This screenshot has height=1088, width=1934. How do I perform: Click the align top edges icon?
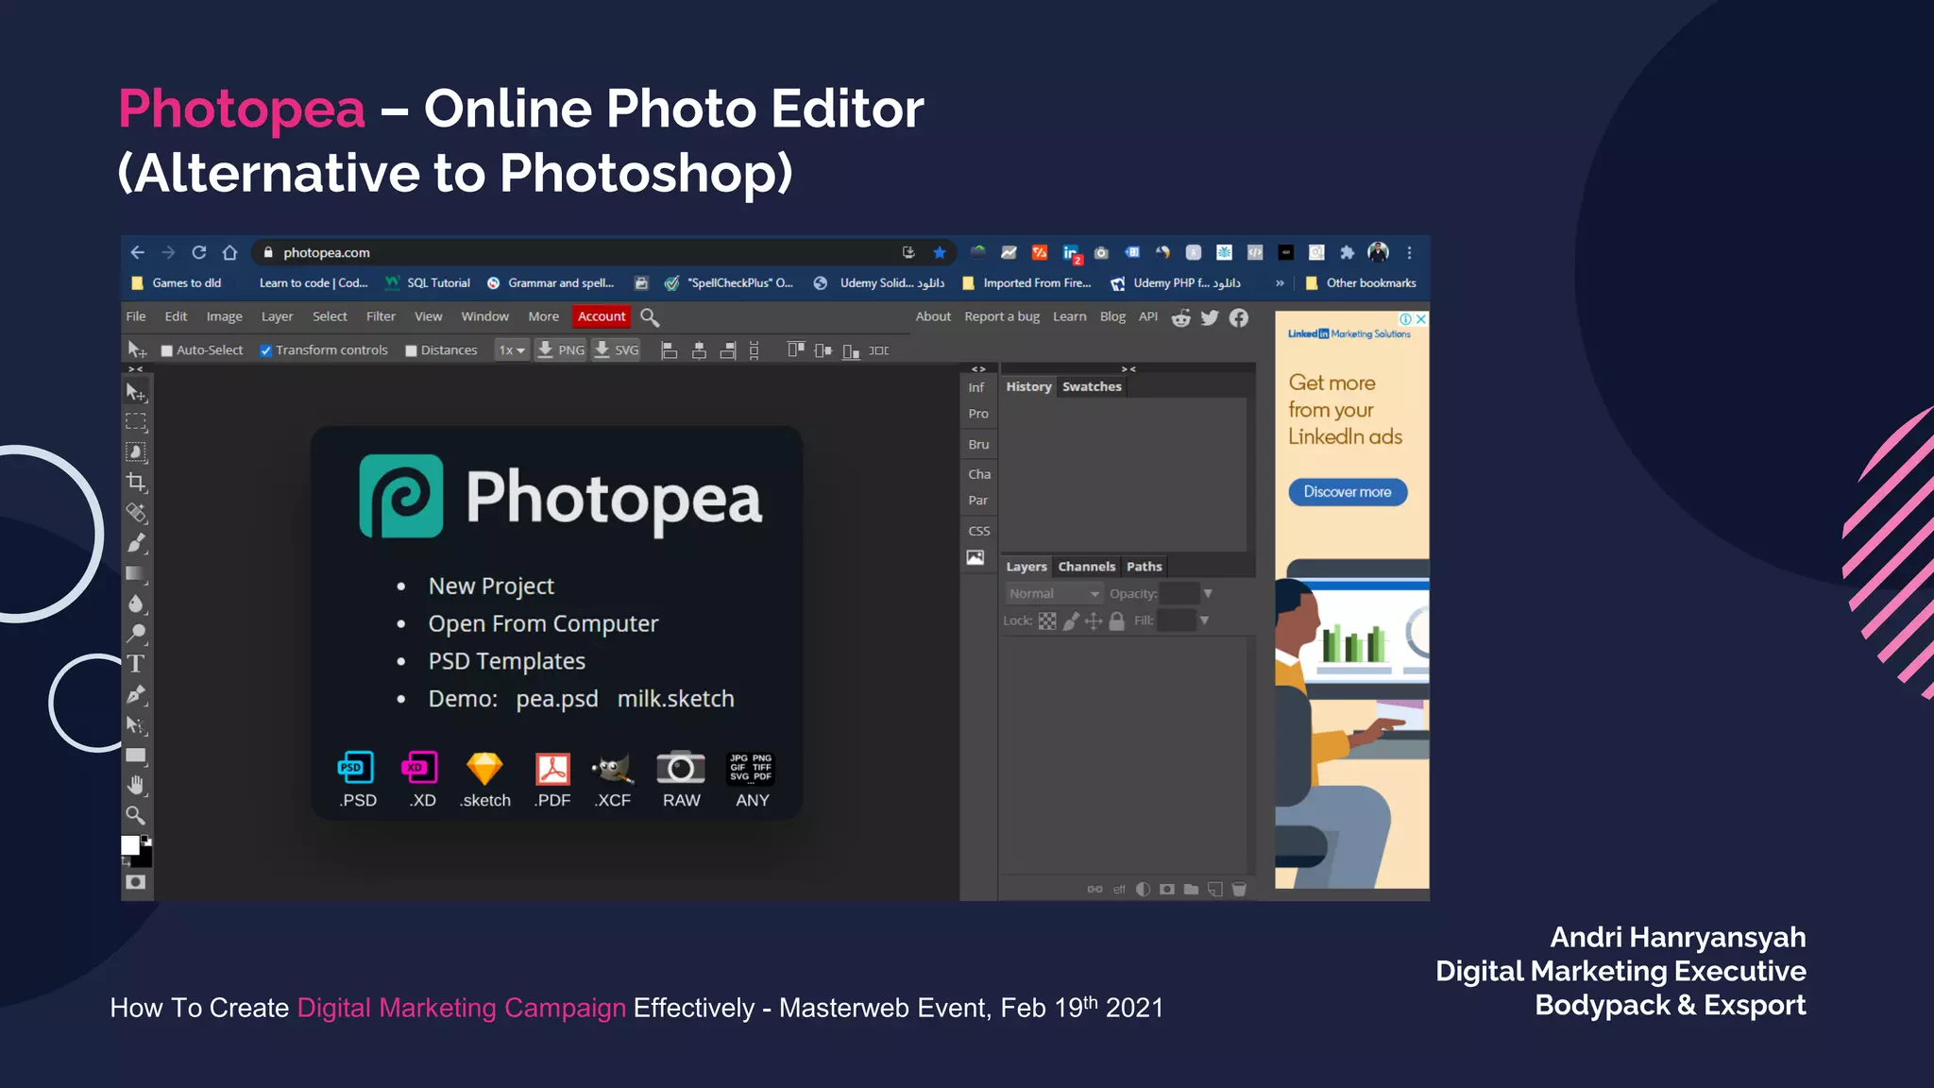796,350
